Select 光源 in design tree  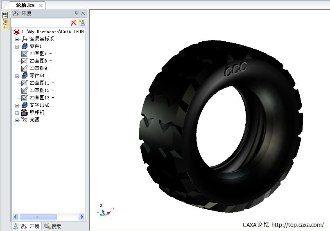pyautogui.click(x=34, y=120)
